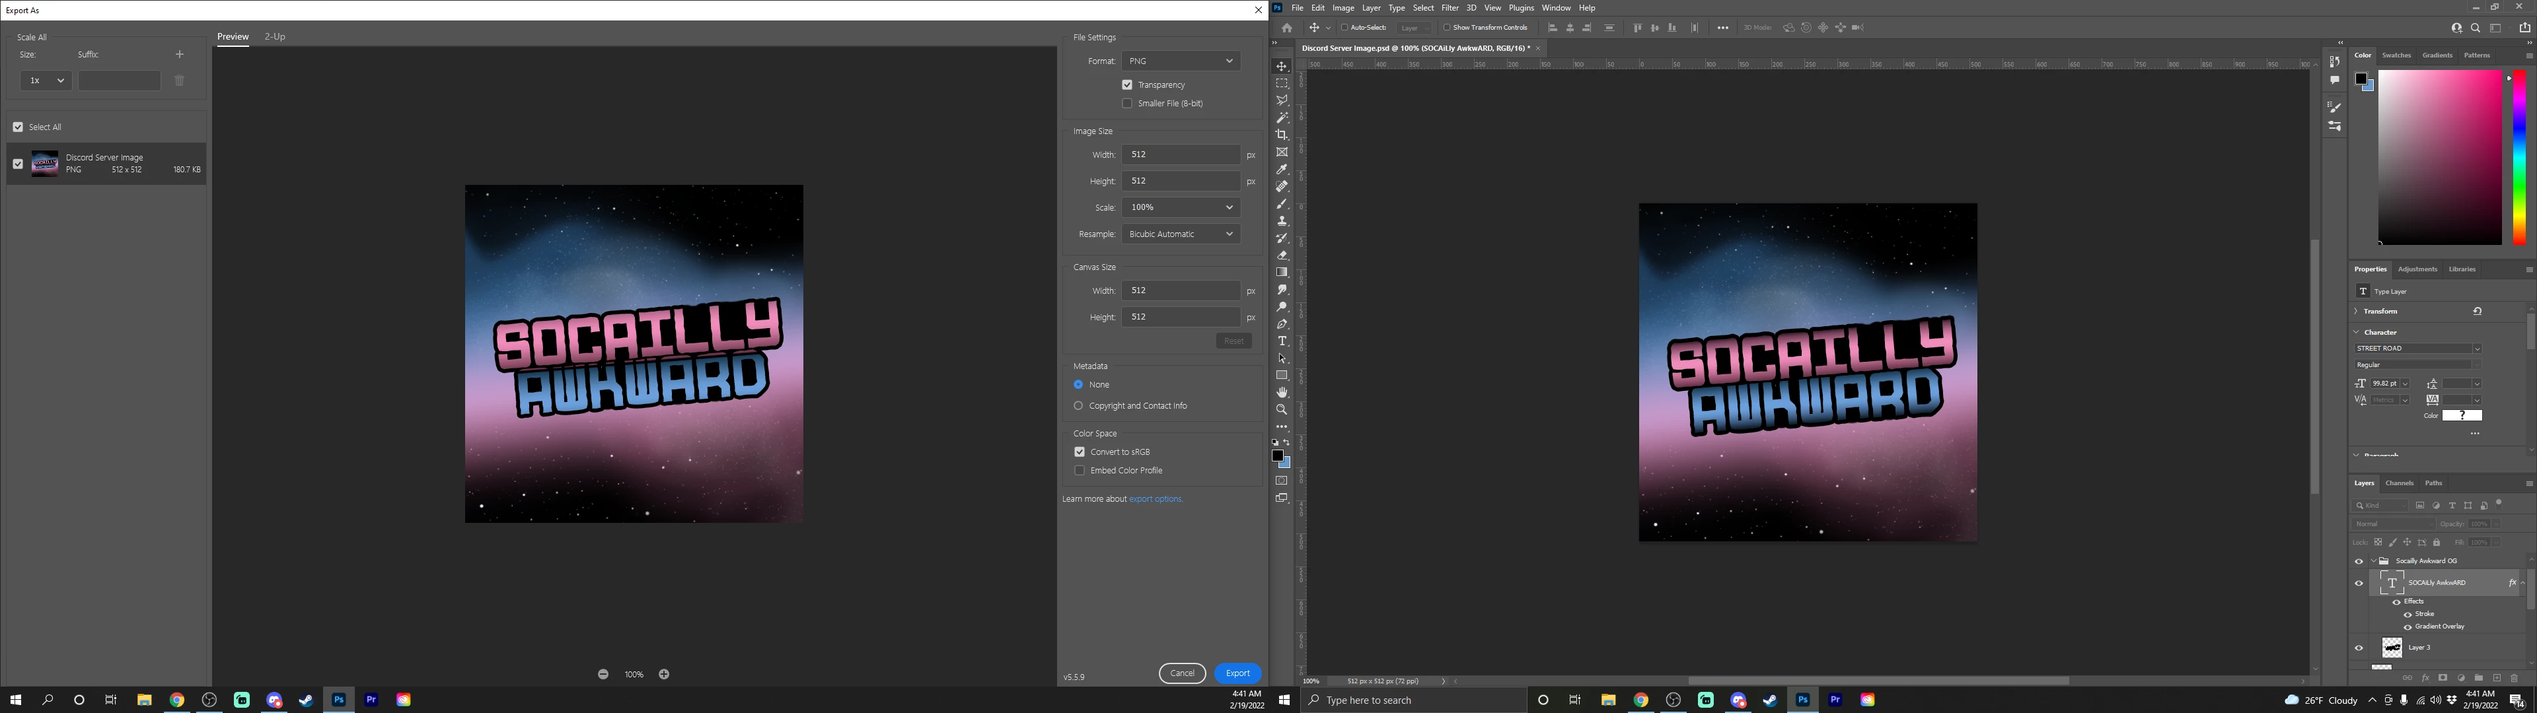Select the Crop tool
Image resolution: width=2537 pixels, height=713 pixels.
tap(1281, 135)
